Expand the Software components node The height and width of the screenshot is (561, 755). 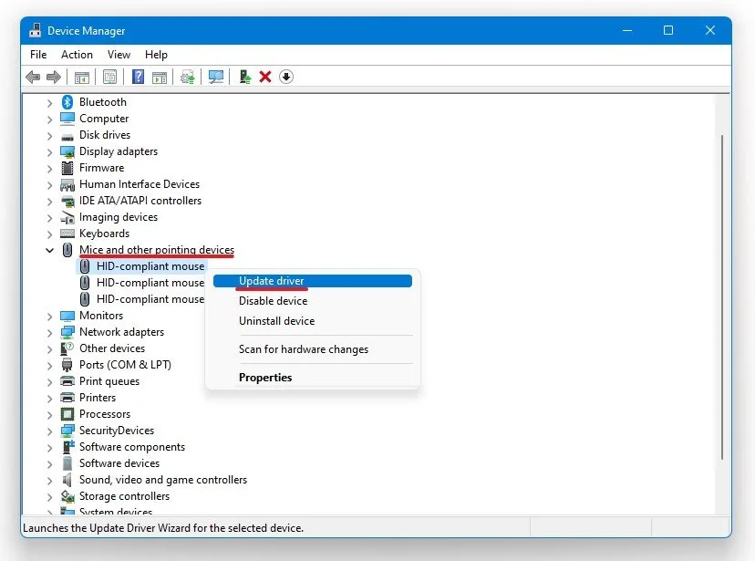pos(49,447)
